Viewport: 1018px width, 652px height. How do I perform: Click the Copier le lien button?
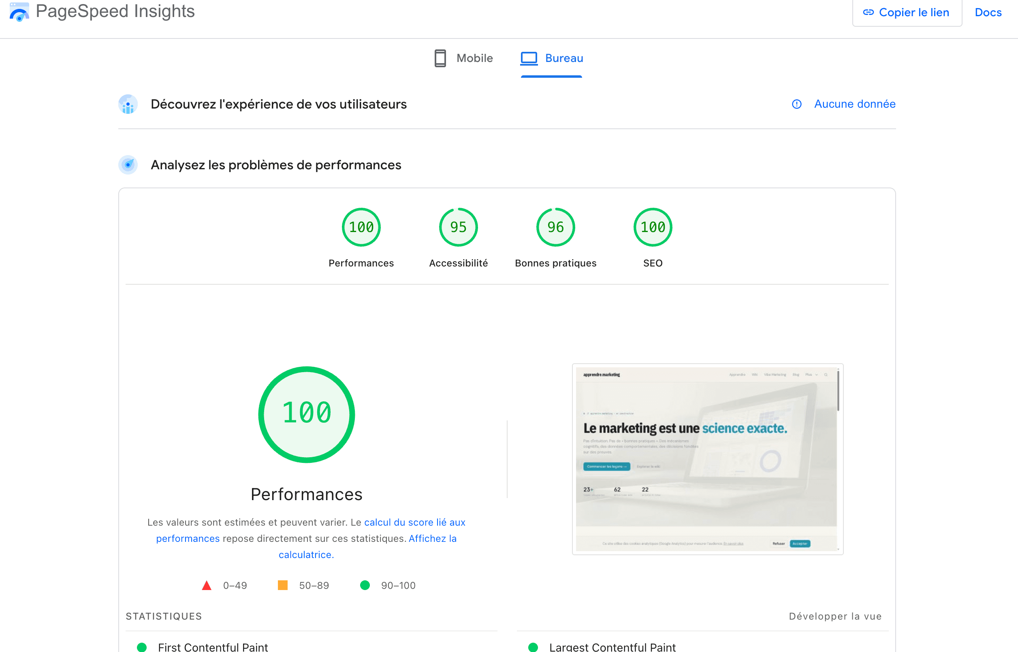coord(907,12)
